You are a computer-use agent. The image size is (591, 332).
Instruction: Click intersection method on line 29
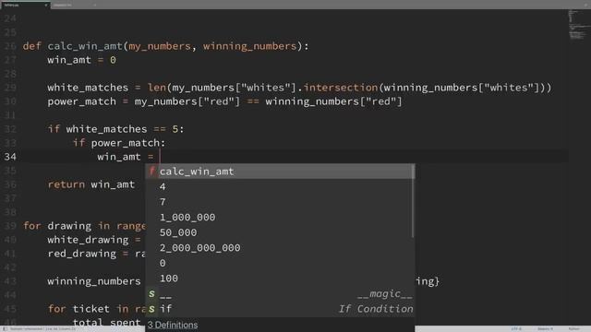(341, 88)
